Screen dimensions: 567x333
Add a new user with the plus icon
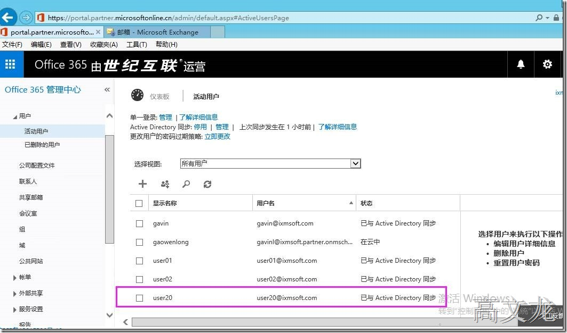coord(142,184)
